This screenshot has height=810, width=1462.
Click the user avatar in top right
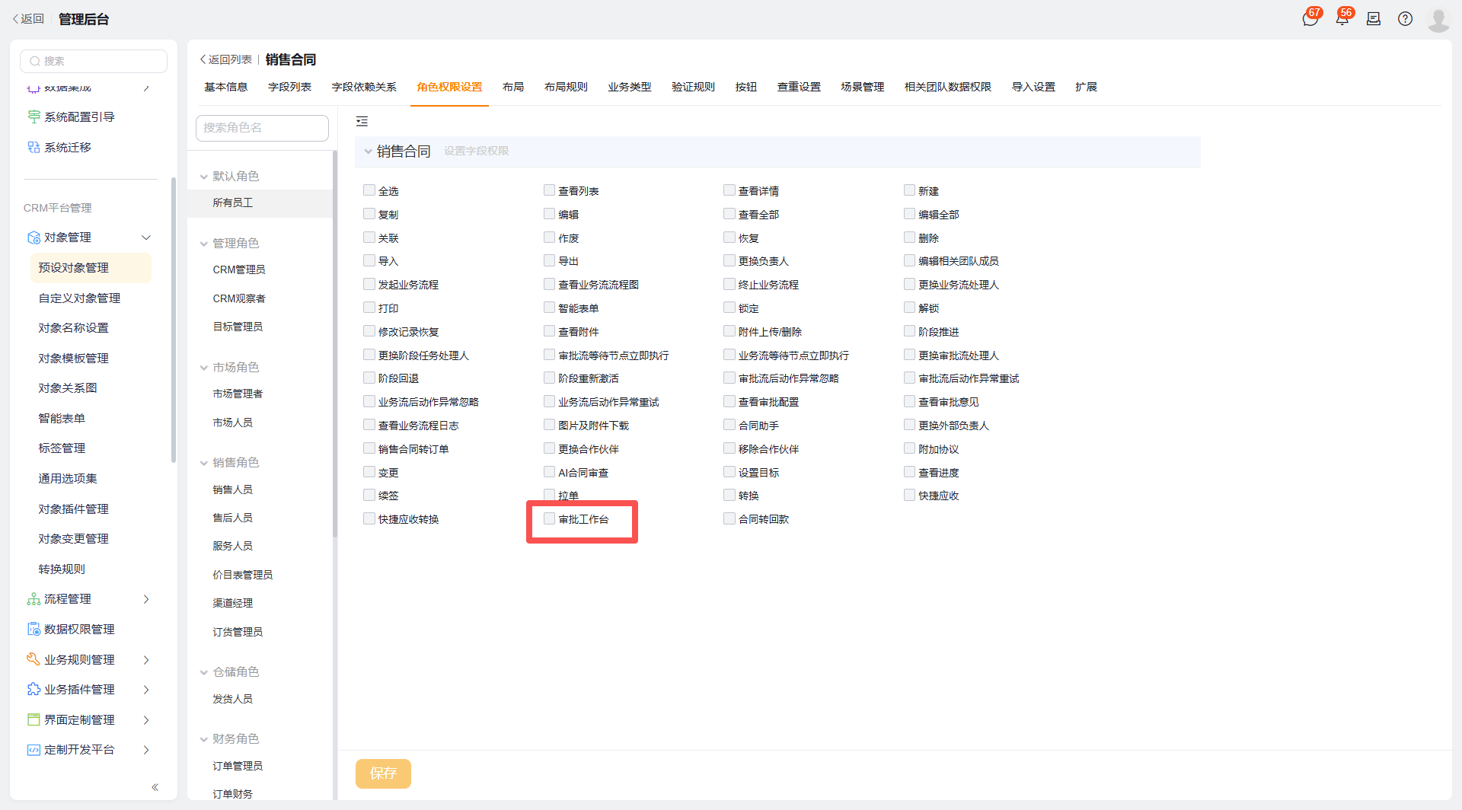[x=1438, y=19]
